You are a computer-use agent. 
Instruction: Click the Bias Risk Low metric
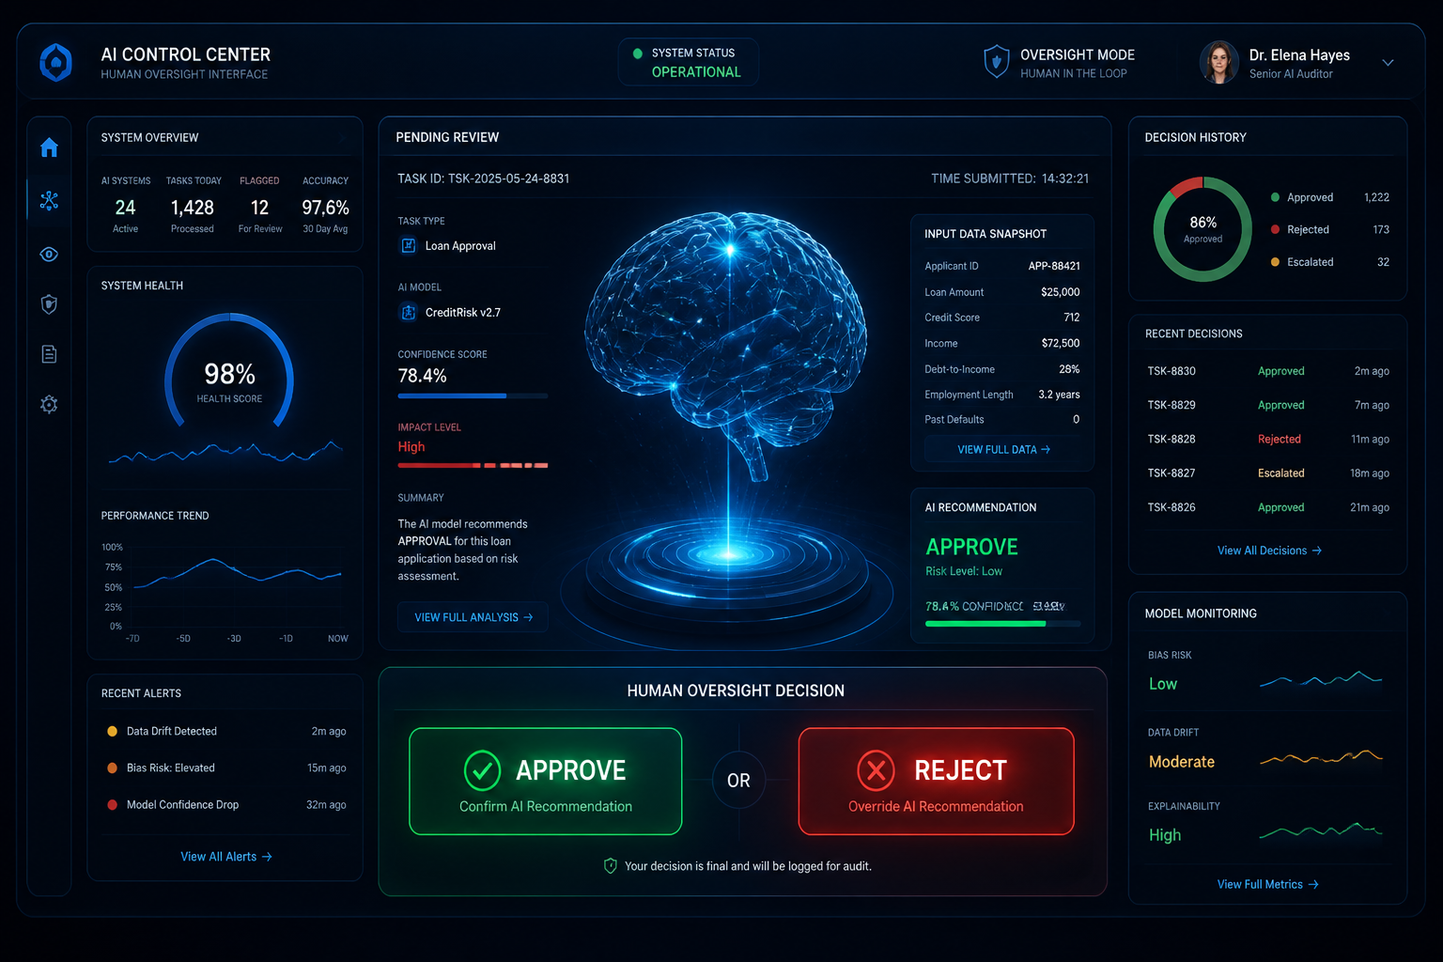[1162, 684]
